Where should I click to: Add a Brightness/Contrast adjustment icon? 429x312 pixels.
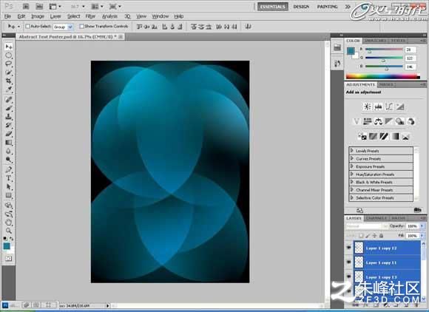point(367,106)
